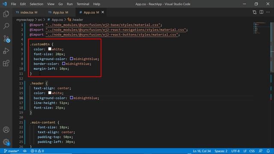Open the Extensions view
This screenshot has height=154, width=274.
point(6,63)
